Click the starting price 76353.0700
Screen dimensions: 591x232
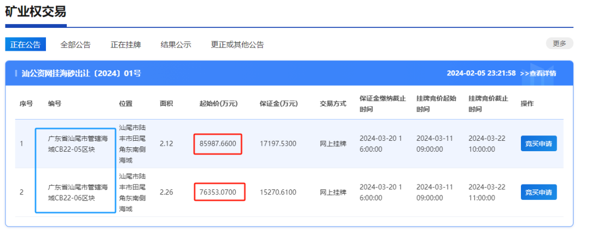point(219,192)
